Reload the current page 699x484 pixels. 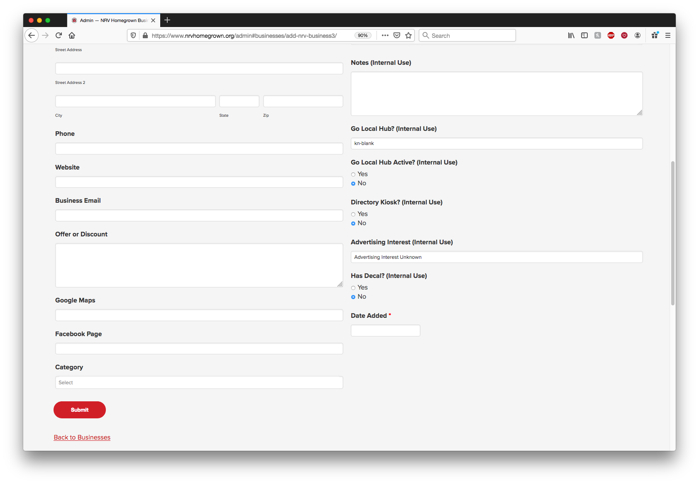tap(59, 35)
